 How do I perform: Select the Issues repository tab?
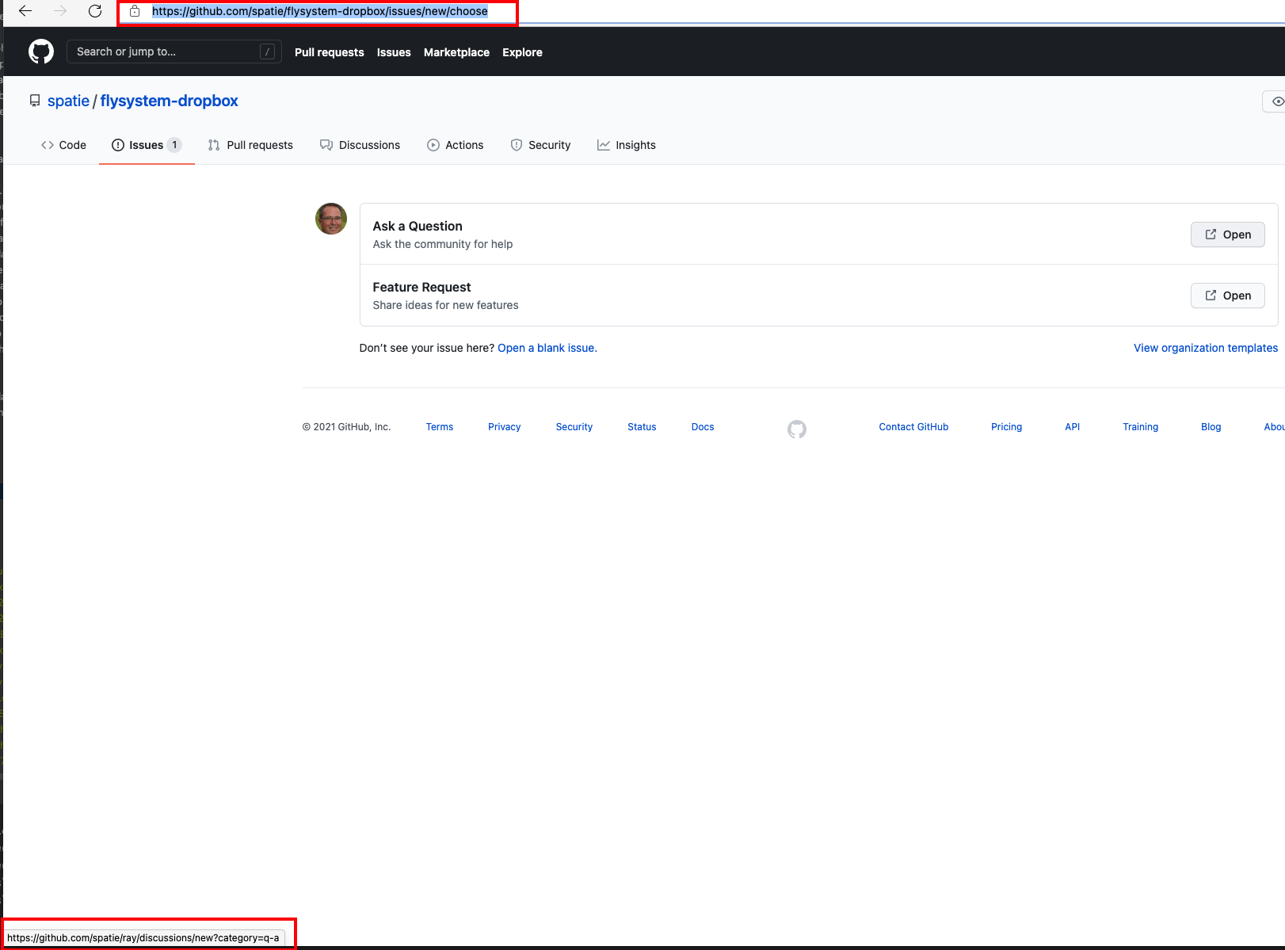pos(147,145)
